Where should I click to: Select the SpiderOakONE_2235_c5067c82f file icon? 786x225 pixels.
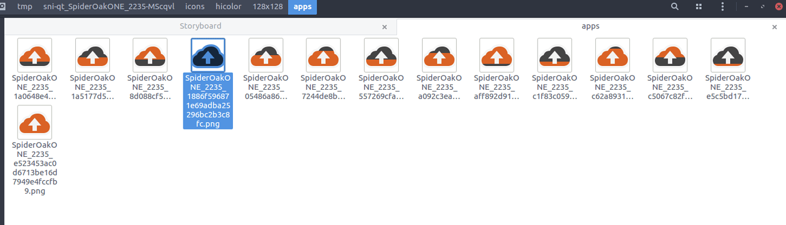point(670,55)
